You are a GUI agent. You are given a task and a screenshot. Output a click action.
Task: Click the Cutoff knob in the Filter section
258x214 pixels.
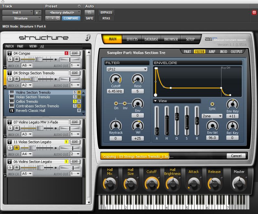(116, 79)
